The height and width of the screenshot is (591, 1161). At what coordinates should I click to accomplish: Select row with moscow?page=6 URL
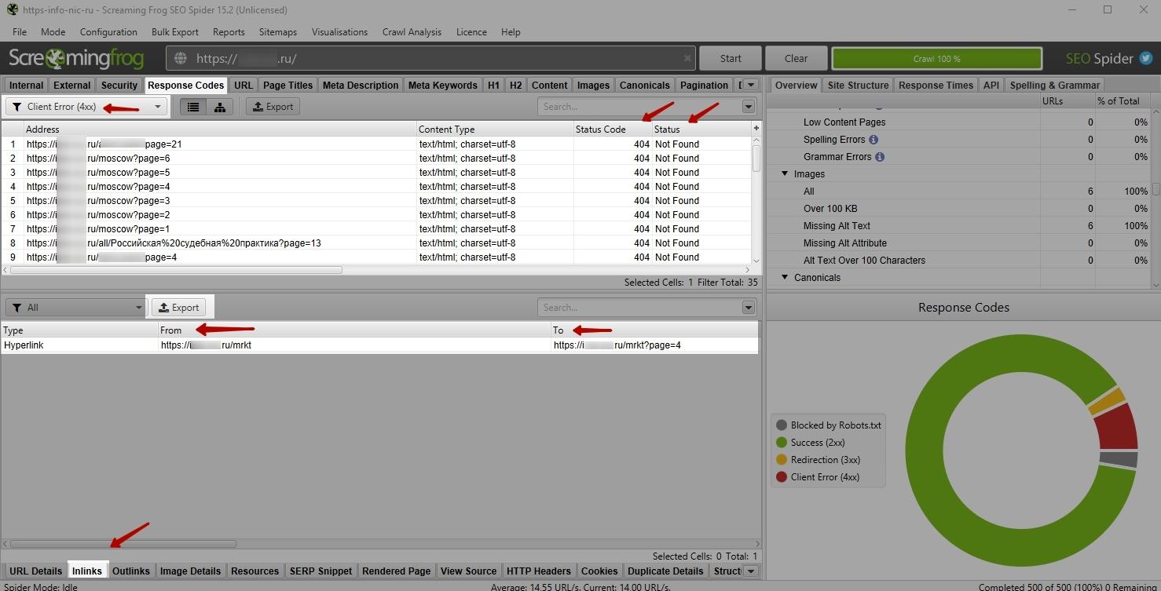[376, 159]
